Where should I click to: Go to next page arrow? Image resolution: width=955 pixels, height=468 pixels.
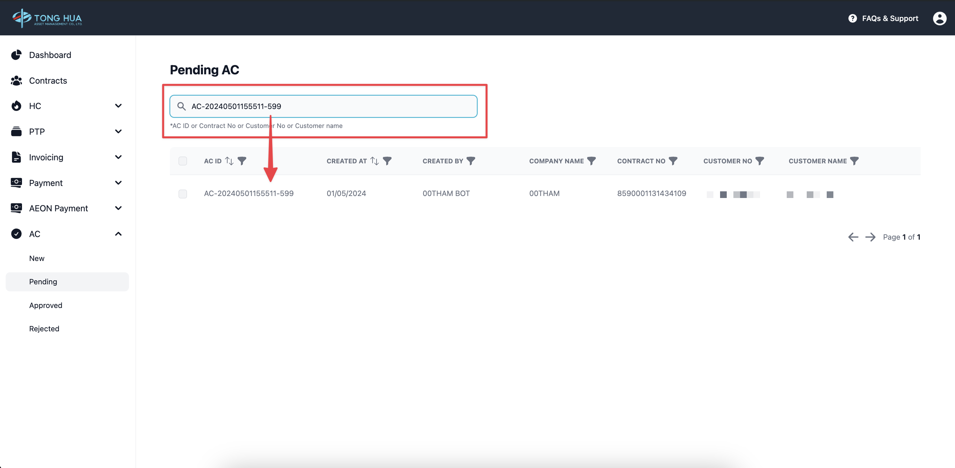tap(870, 237)
